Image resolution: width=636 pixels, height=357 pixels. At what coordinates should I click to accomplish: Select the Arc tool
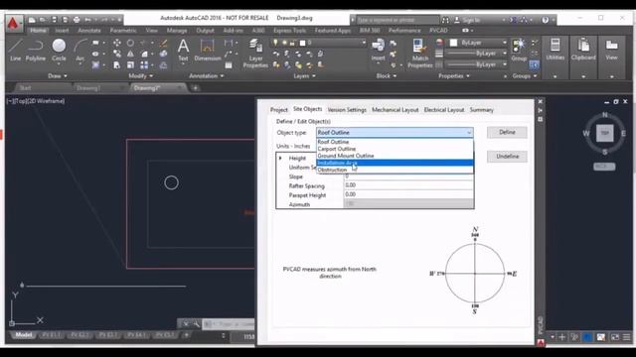pyautogui.click(x=80, y=51)
